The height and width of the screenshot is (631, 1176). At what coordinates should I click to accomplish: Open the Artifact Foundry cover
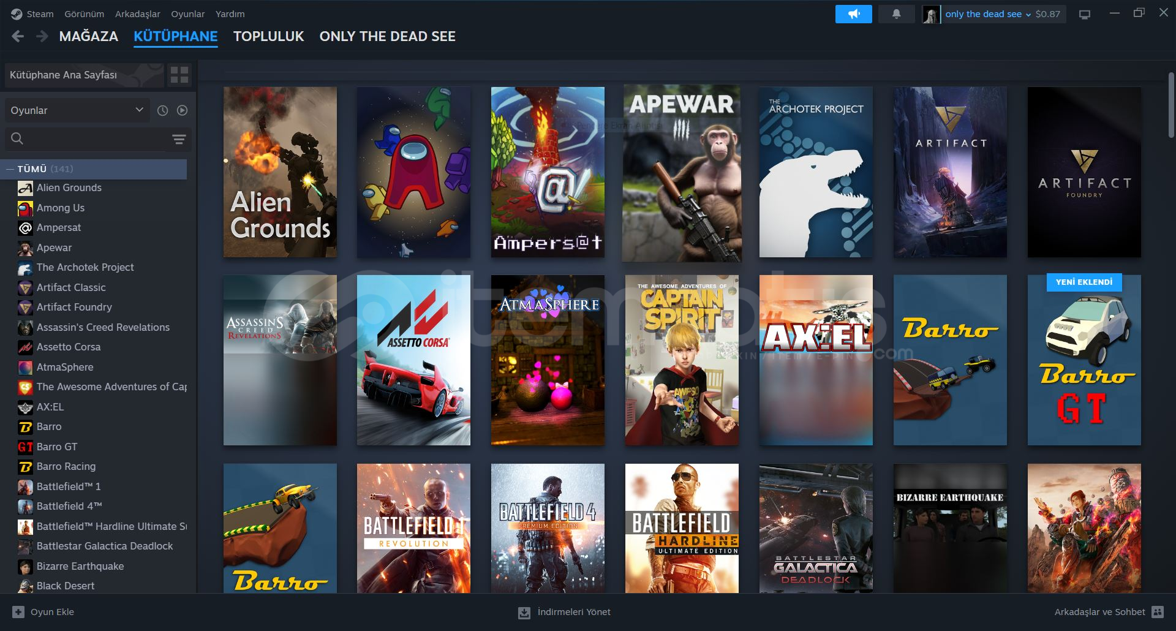[1084, 172]
